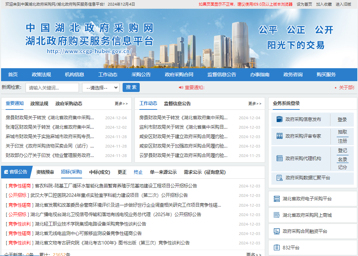
Task: Expand 更多 in the 工作动态 panel
Action: pos(255,104)
